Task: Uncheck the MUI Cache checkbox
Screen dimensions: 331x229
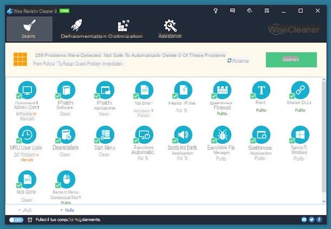Action: click(x=19, y=185)
